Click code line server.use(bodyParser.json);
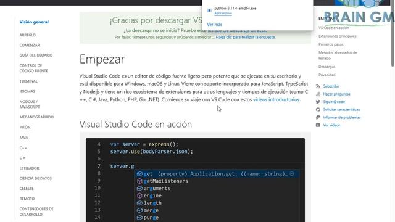The height and width of the screenshot is (222, 395). [x=151, y=152]
